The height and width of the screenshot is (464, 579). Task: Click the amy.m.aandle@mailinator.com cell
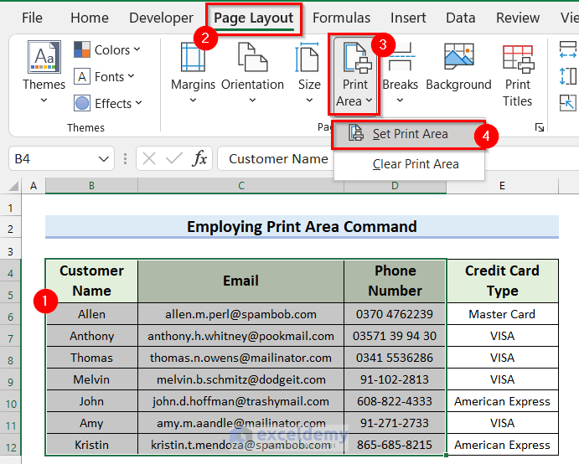240,423
